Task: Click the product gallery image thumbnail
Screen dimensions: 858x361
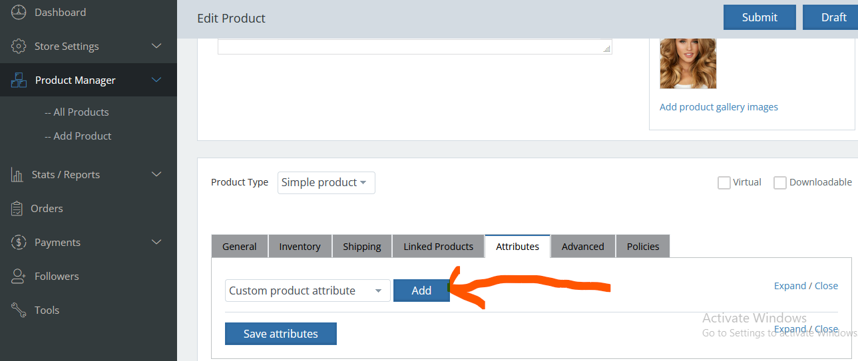Action: [688, 62]
